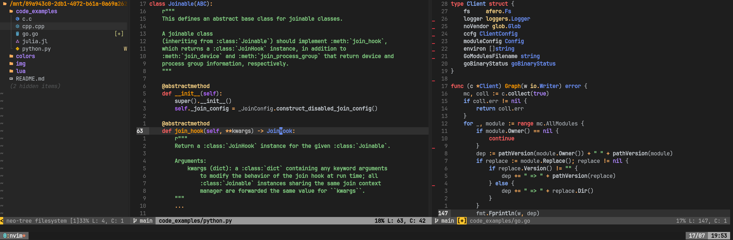Click the continue keyword in go pane
The width and height of the screenshot is (733, 240).
[x=502, y=138]
